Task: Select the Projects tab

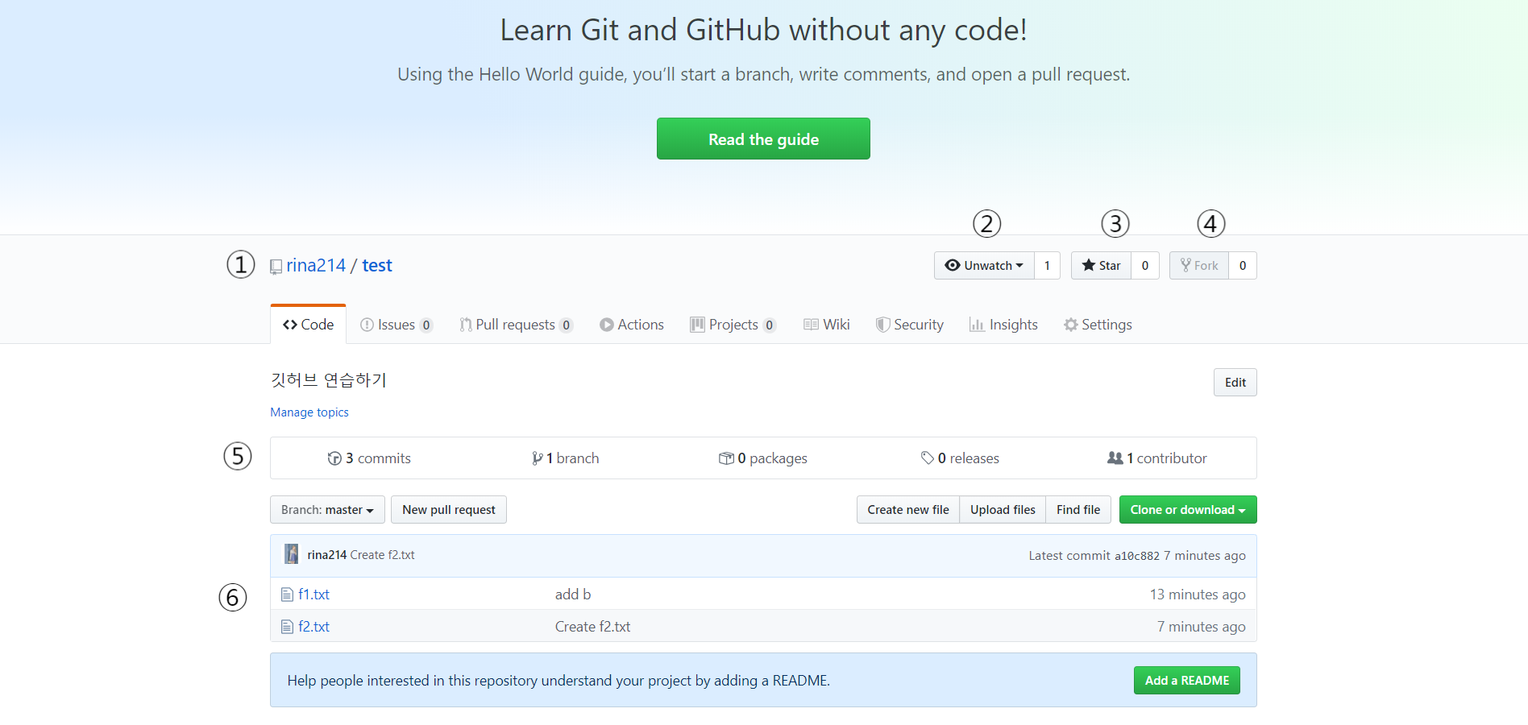Action: point(733,325)
